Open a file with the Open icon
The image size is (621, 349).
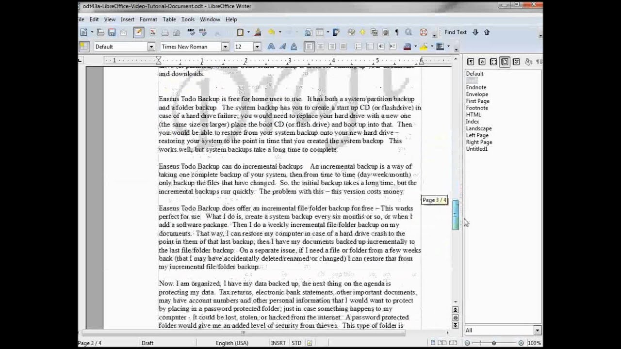tap(100, 32)
